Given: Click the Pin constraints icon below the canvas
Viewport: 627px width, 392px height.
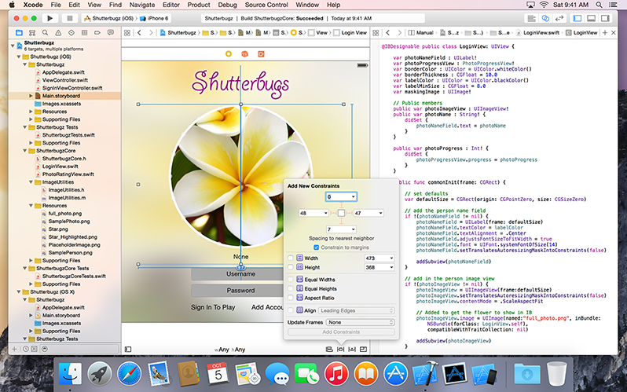Looking at the screenshot, I should coord(340,348).
